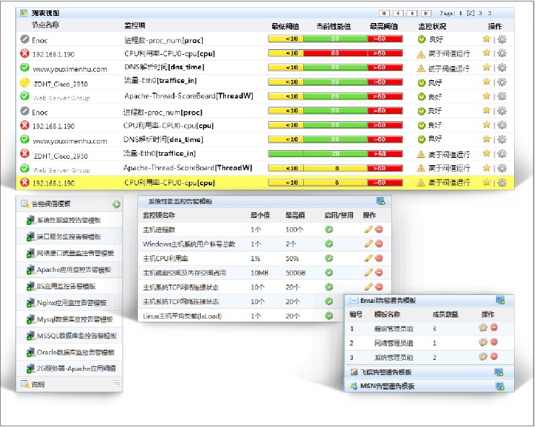Image resolution: width=535 pixels, height=427 pixels.
Task: Edit the 主机进程数 row with the pencil icon
Action: click(x=368, y=229)
